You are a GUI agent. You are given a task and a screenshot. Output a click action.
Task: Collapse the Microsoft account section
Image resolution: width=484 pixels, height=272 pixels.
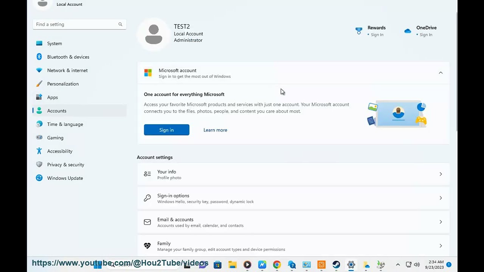[x=441, y=73]
